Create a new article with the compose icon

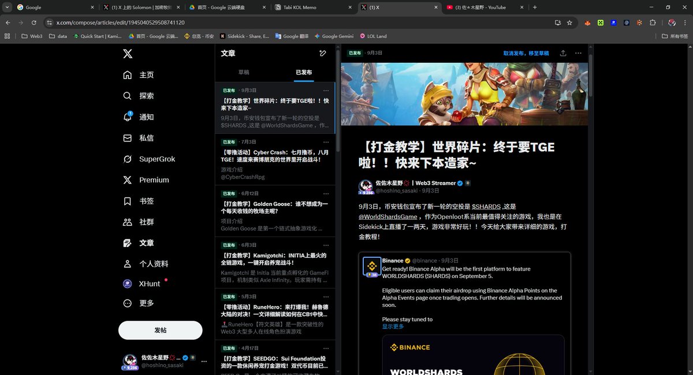click(x=323, y=53)
